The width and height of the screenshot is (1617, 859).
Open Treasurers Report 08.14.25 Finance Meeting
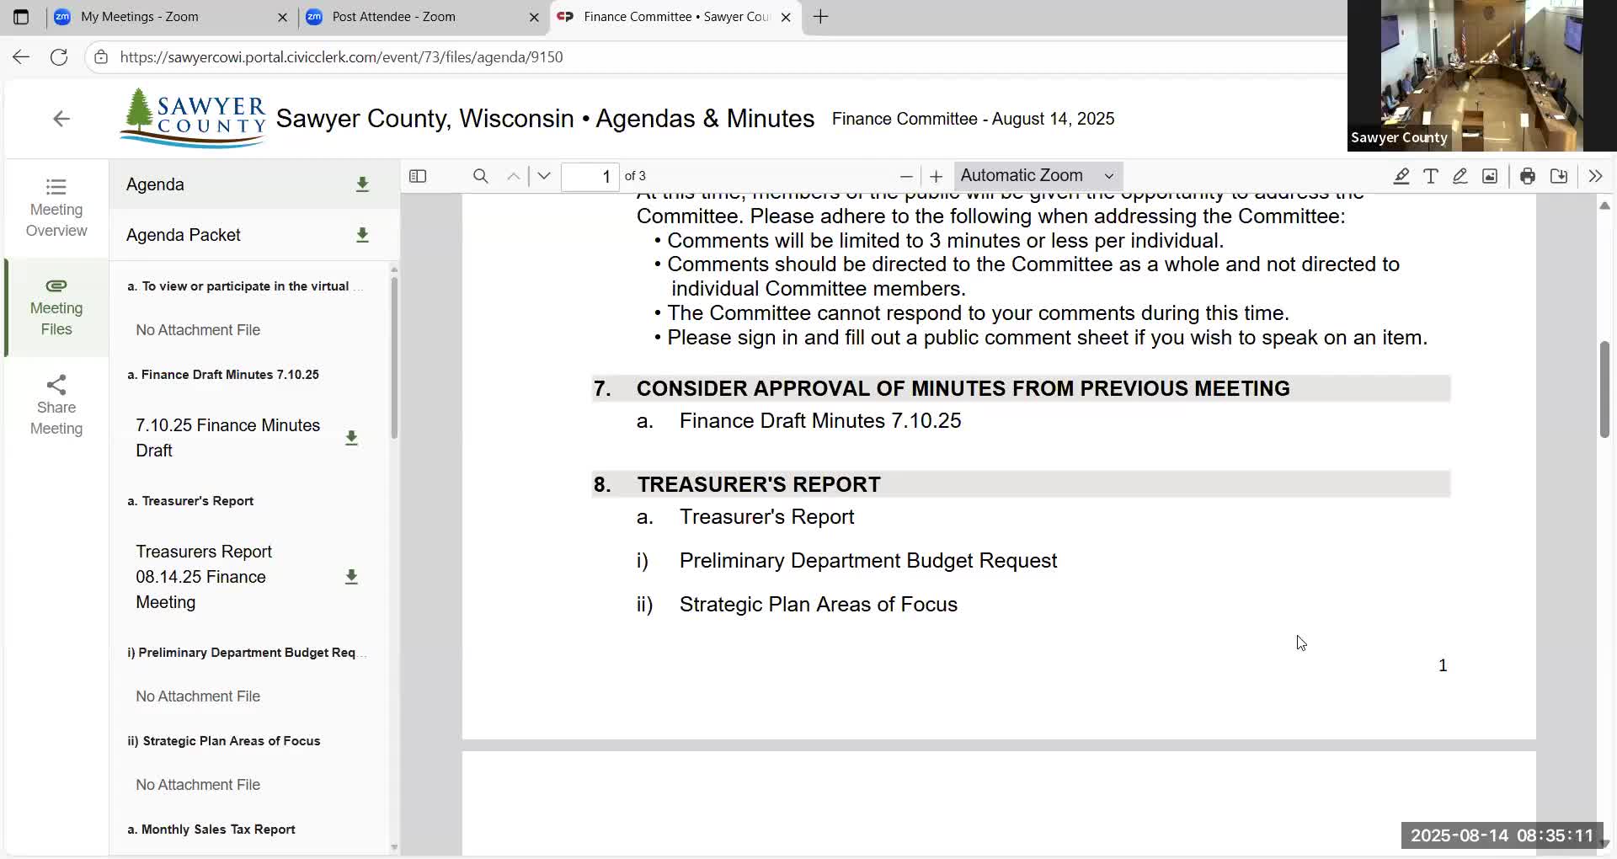coord(204,577)
